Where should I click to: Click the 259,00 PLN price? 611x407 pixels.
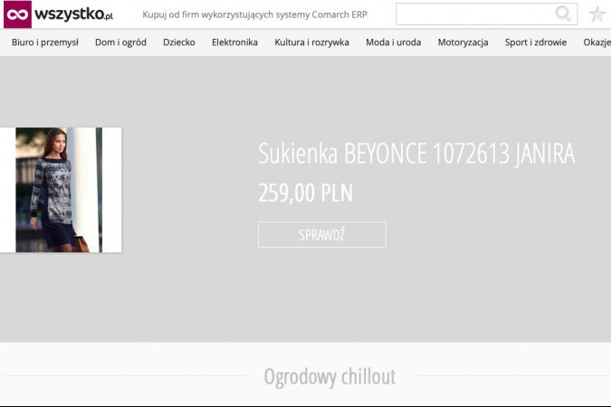pyautogui.click(x=305, y=194)
